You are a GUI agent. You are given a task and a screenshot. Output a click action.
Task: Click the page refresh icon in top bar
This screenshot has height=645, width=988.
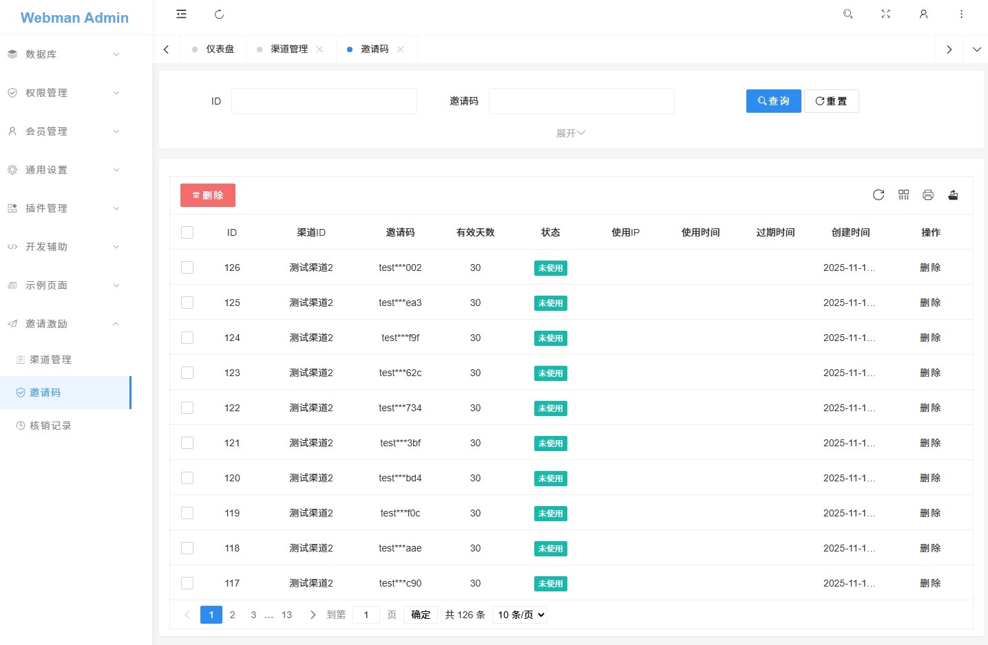pos(219,14)
